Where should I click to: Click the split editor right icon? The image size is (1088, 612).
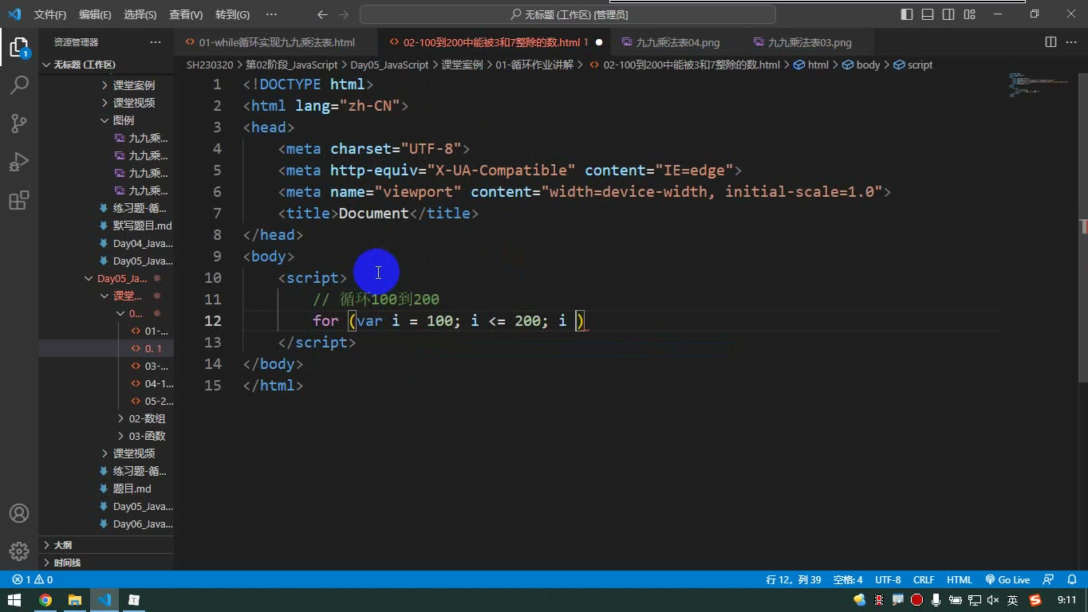click(1051, 42)
